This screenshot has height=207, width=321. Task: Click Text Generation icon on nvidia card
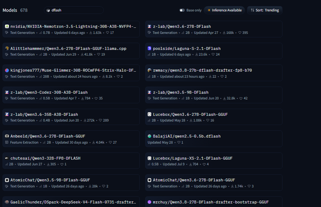[x=7, y=32]
